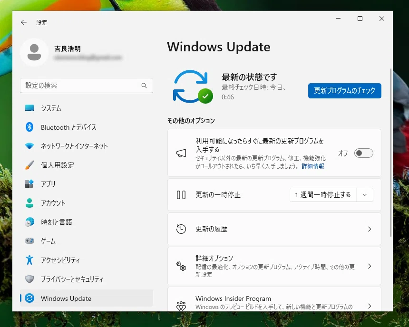The height and width of the screenshot is (327, 409).
Task: Click the large update status sync icon
Action: 193,87
